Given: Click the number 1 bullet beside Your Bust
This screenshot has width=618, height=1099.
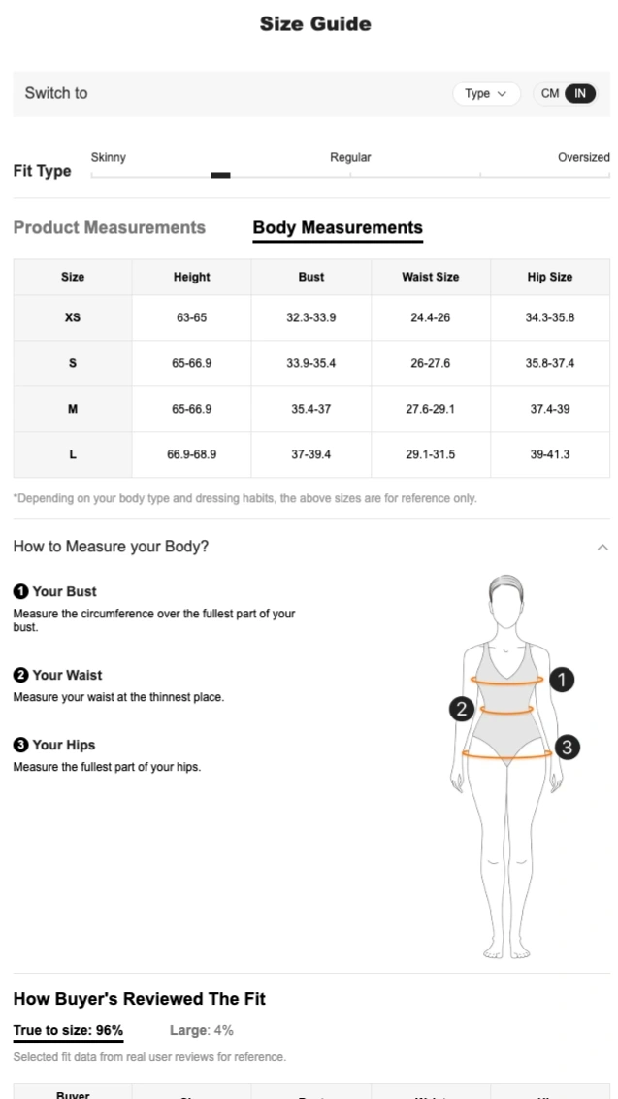Looking at the screenshot, I should tap(20, 591).
